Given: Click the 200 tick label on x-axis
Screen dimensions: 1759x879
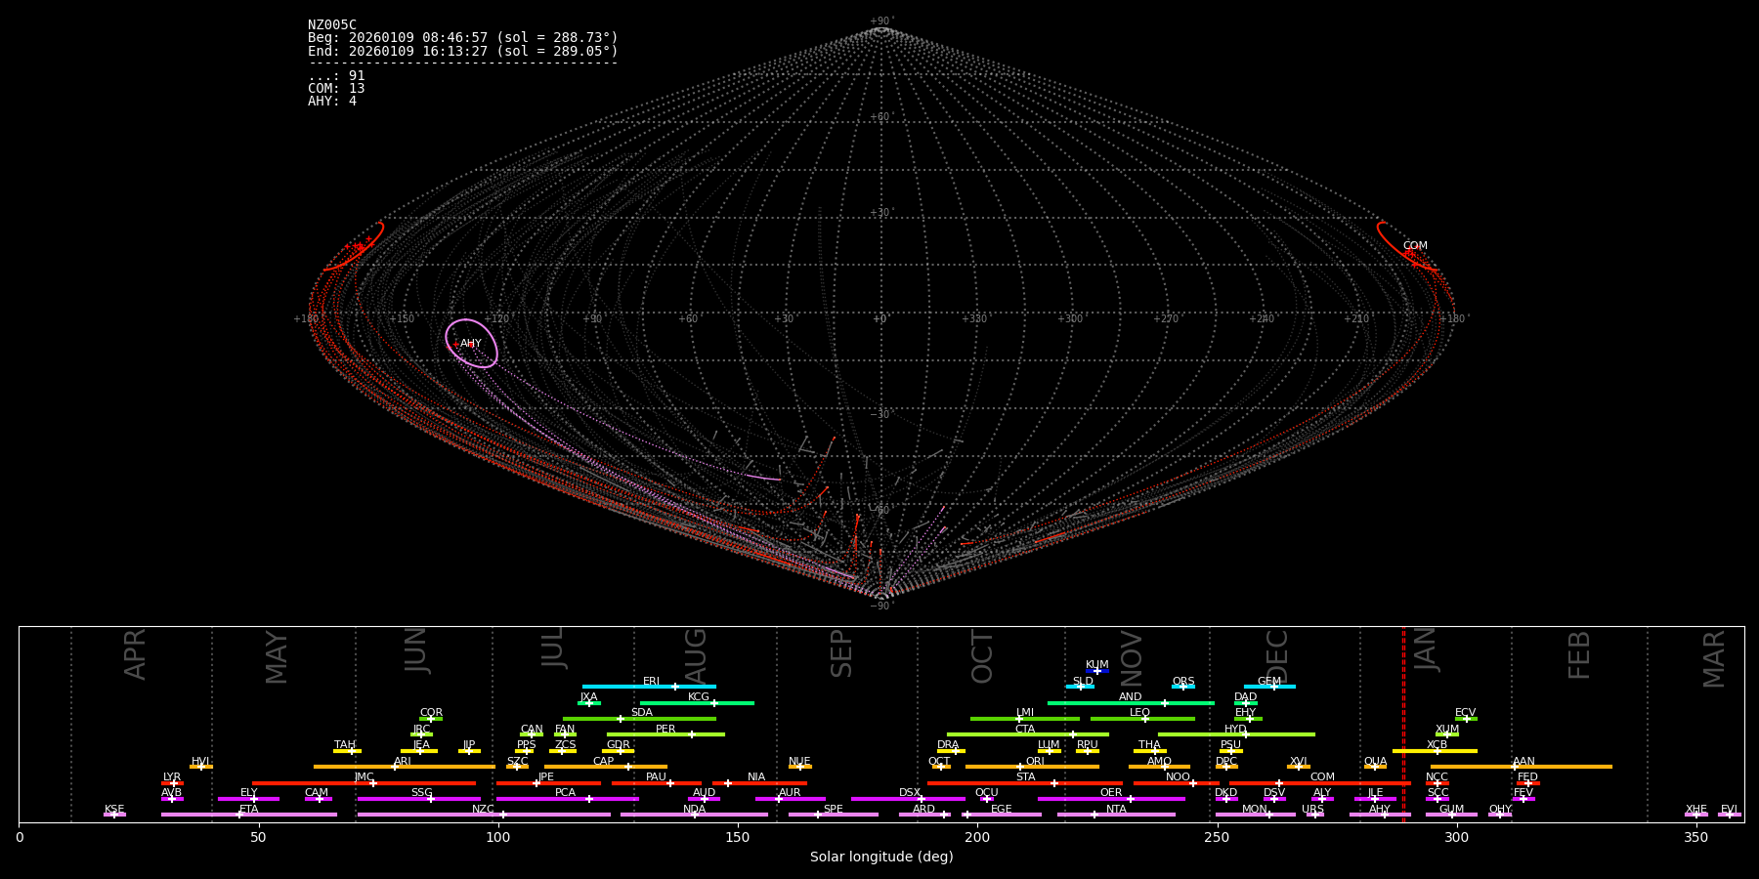Looking at the screenshot, I should (x=977, y=838).
